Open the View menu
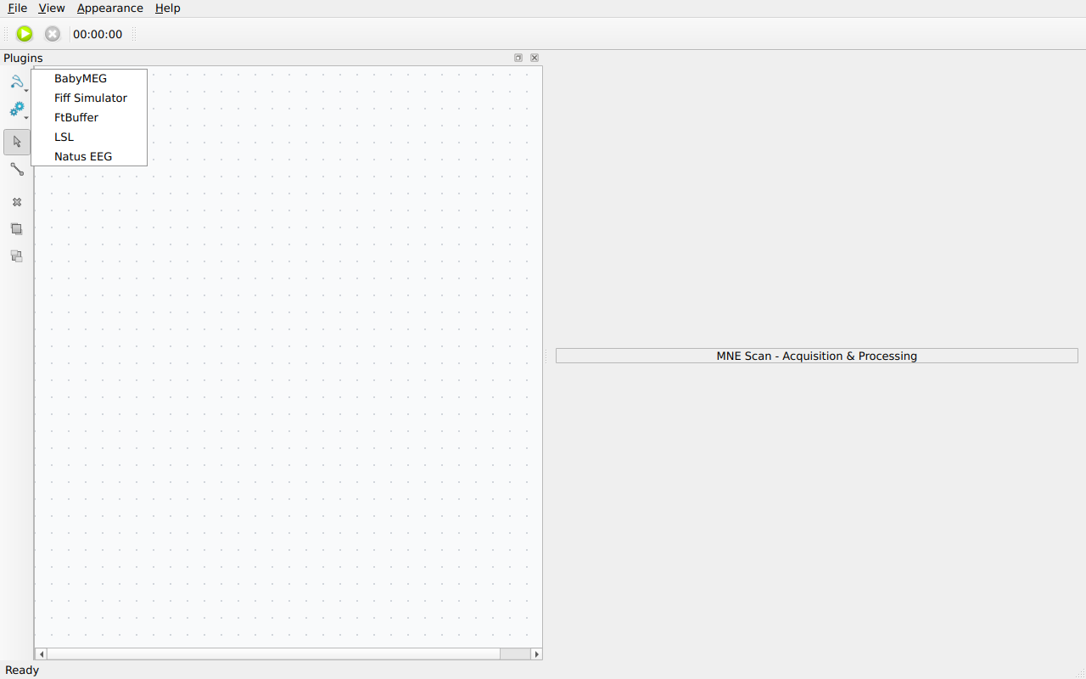This screenshot has height=679, width=1086. point(52,8)
